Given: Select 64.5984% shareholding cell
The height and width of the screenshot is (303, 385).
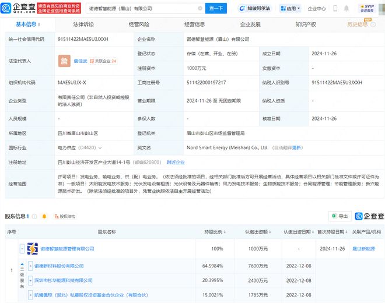Looking at the screenshot, I should pos(213,266).
